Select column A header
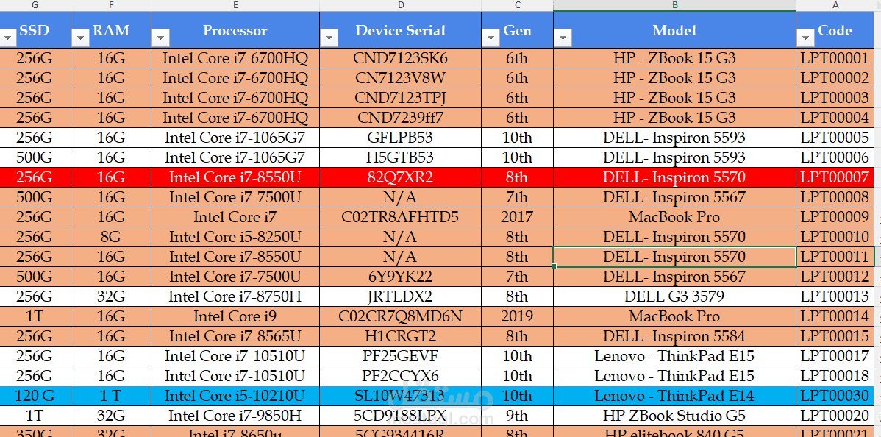881x437 pixels. click(835, 5)
